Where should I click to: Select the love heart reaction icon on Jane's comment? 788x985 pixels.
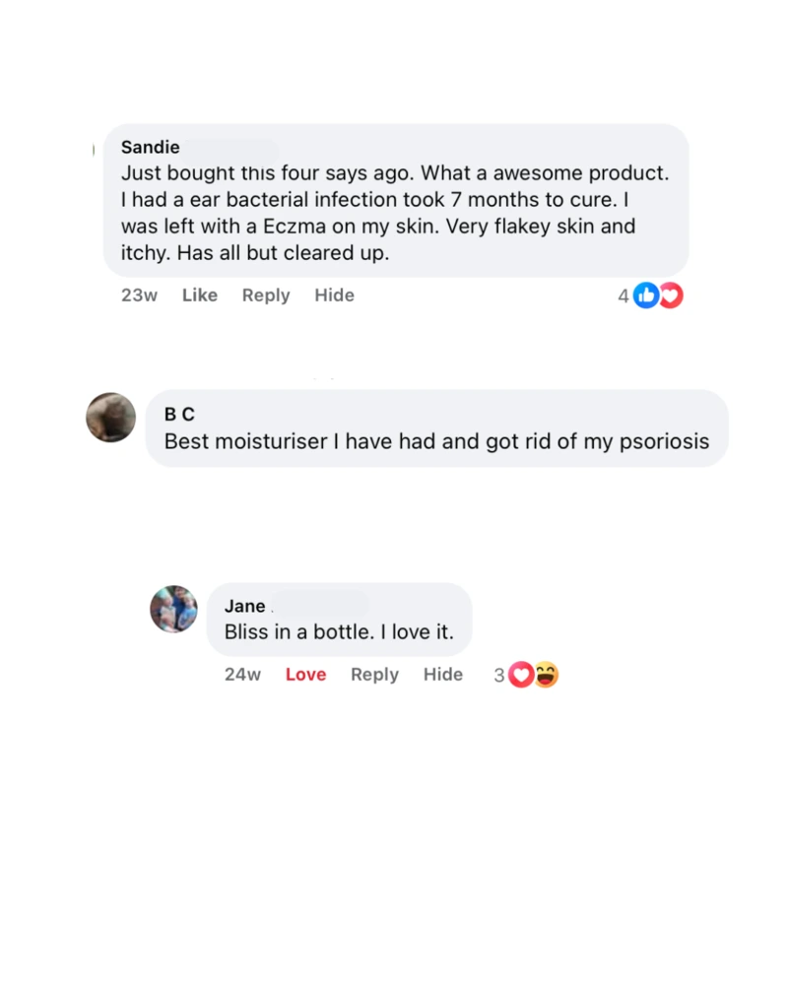(x=519, y=675)
